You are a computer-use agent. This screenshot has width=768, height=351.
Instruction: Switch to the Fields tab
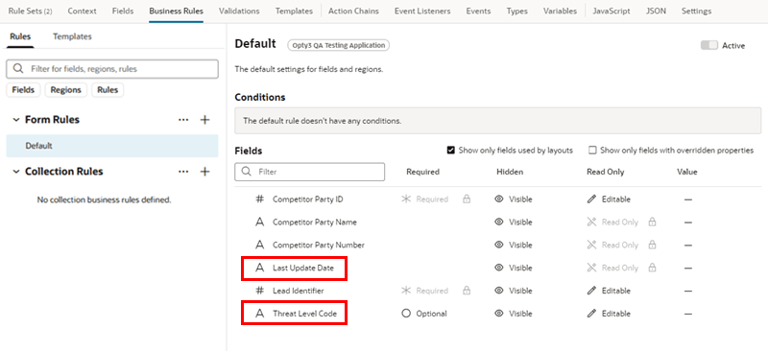[x=123, y=11]
